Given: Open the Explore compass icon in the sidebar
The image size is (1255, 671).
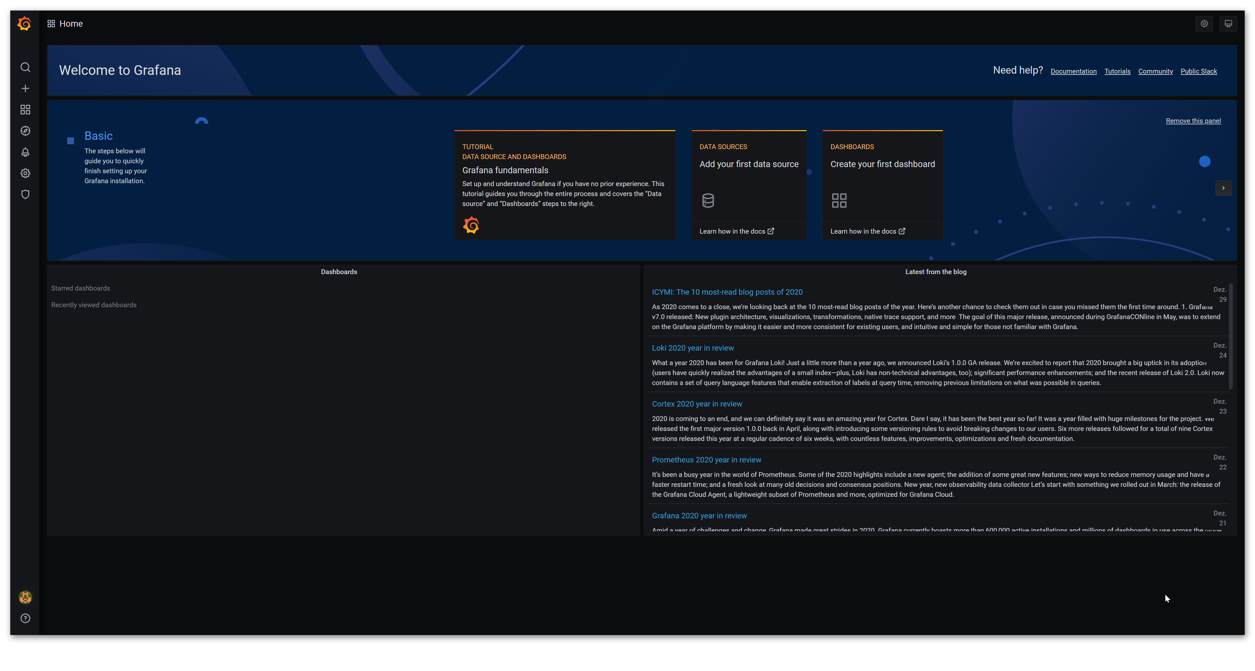Looking at the screenshot, I should [x=25, y=130].
